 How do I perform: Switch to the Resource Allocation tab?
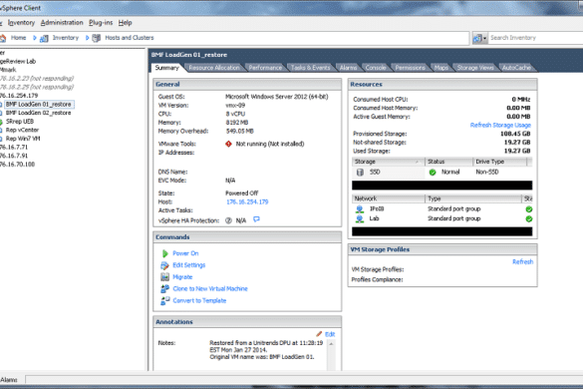[214, 68]
